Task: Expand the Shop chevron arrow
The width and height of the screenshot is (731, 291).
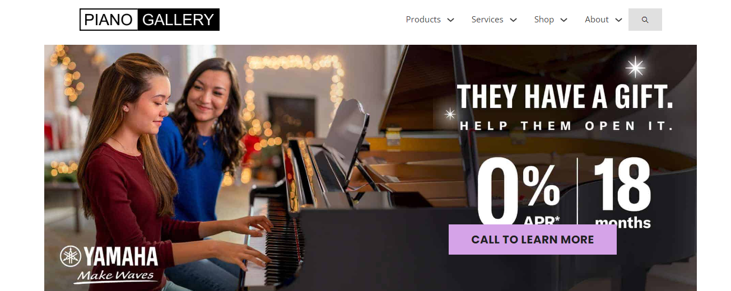Action: [x=564, y=20]
